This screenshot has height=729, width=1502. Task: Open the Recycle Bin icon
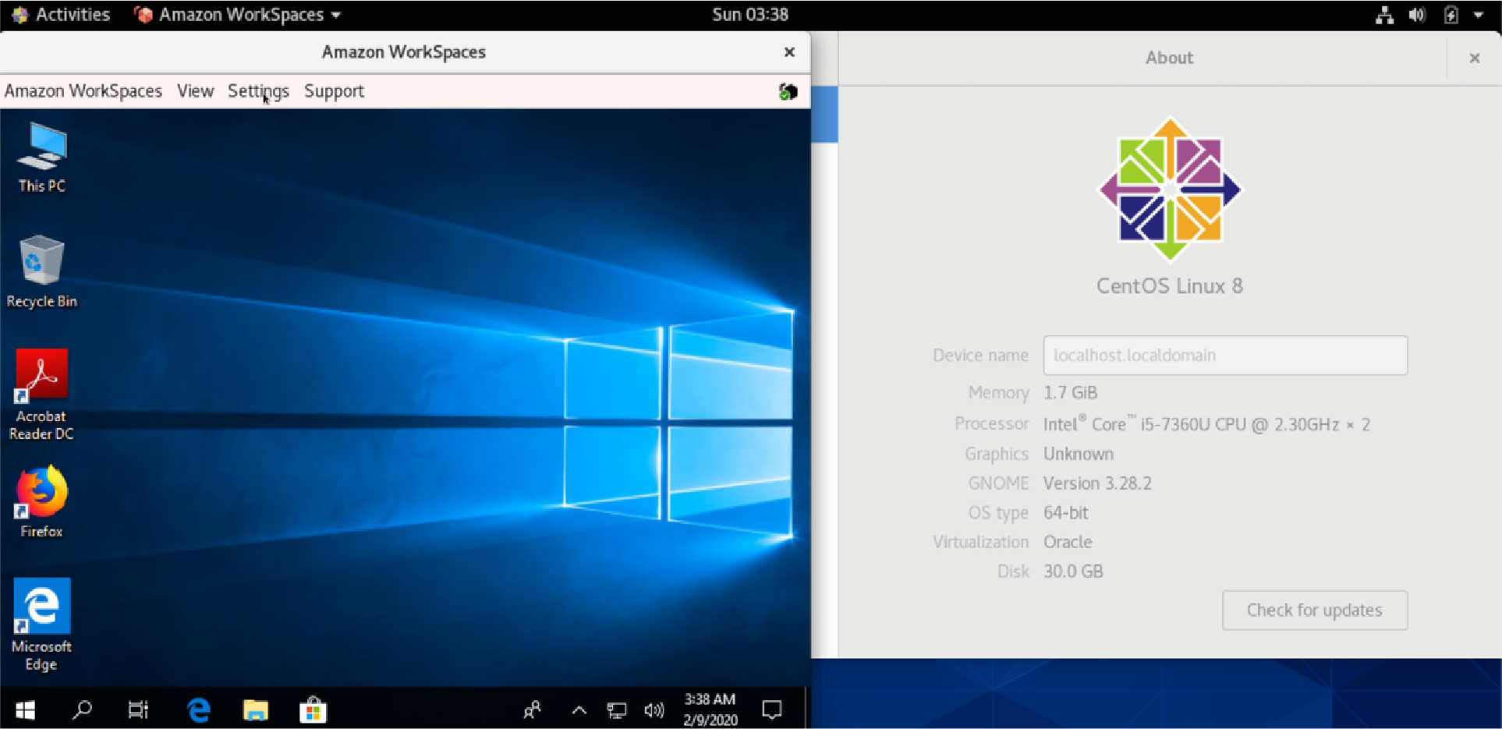click(42, 271)
